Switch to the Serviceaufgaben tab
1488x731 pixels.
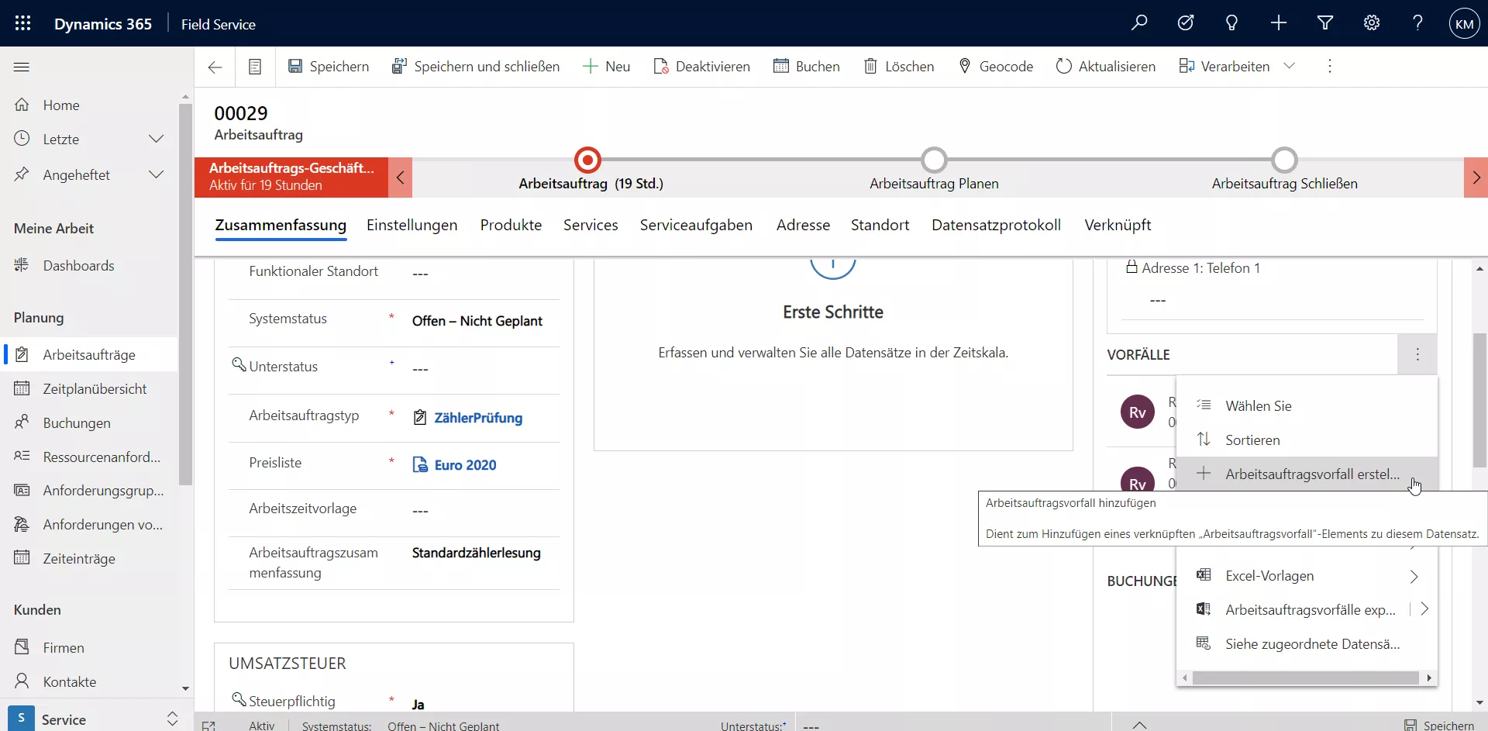point(695,226)
